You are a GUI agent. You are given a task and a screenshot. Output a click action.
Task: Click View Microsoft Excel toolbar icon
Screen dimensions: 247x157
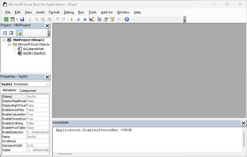click(x=6, y=19)
